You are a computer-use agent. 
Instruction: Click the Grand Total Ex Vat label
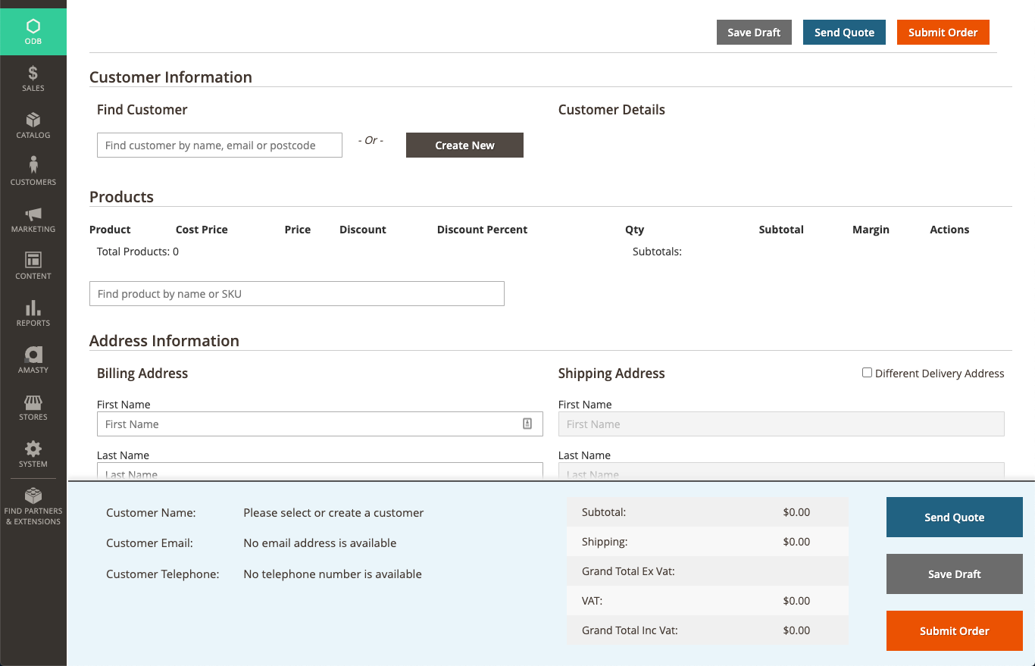pos(628,571)
